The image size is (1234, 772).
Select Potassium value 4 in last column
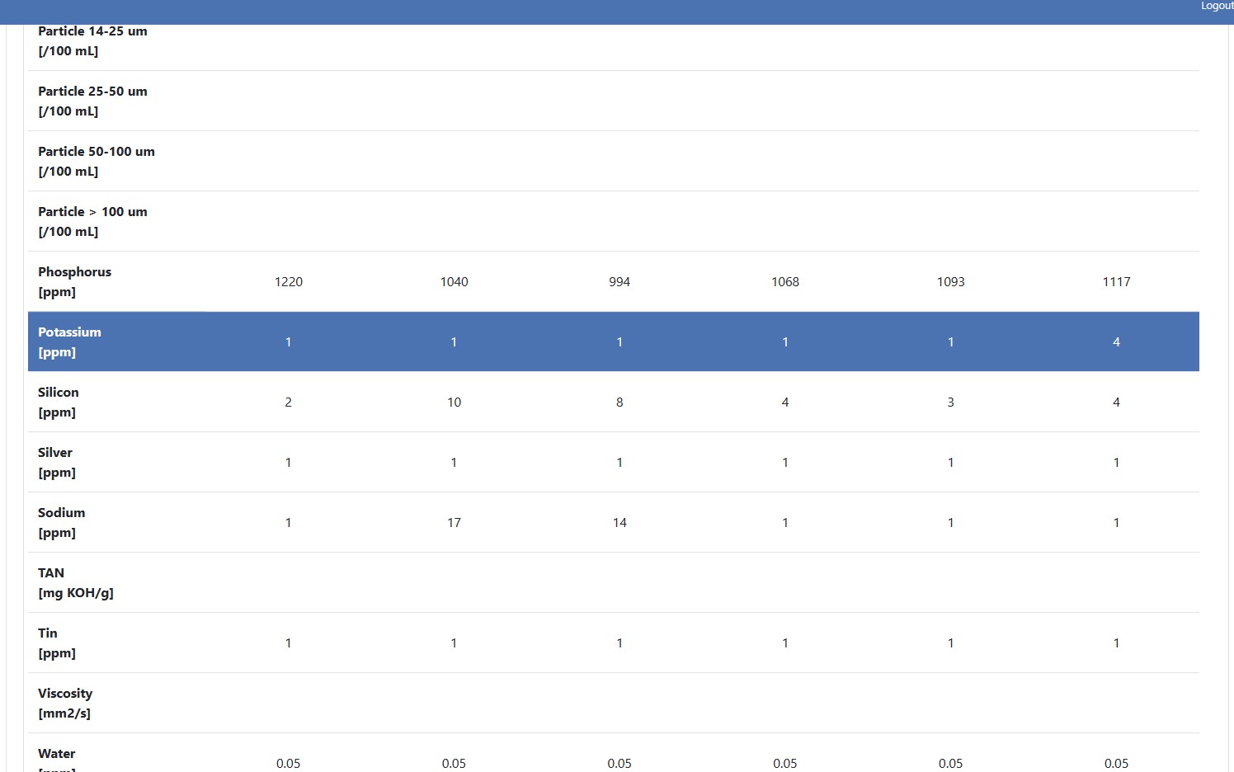(x=1116, y=342)
